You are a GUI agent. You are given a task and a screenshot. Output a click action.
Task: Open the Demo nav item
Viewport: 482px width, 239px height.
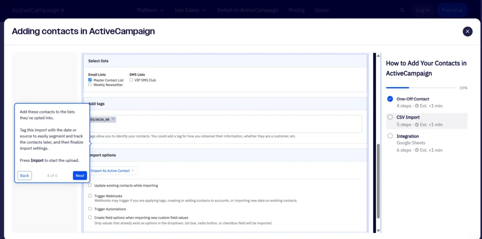pyautogui.click(x=322, y=10)
